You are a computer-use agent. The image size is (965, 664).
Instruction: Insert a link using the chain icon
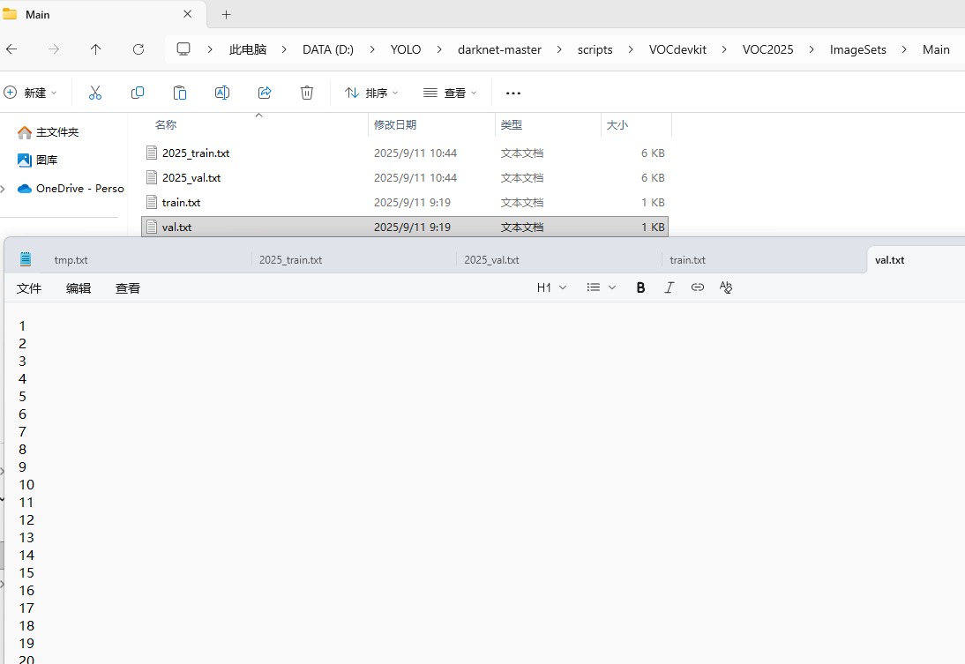click(x=697, y=287)
